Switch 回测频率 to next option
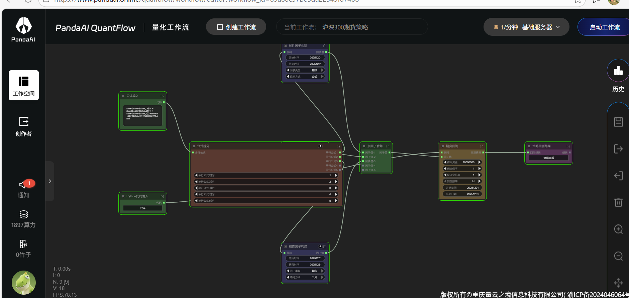 click(x=480, y=181)
